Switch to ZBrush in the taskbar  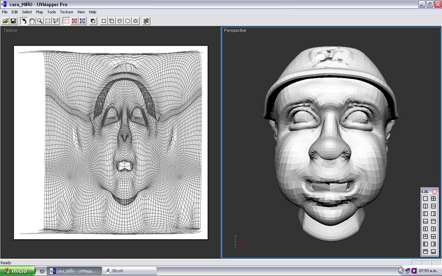117,270
